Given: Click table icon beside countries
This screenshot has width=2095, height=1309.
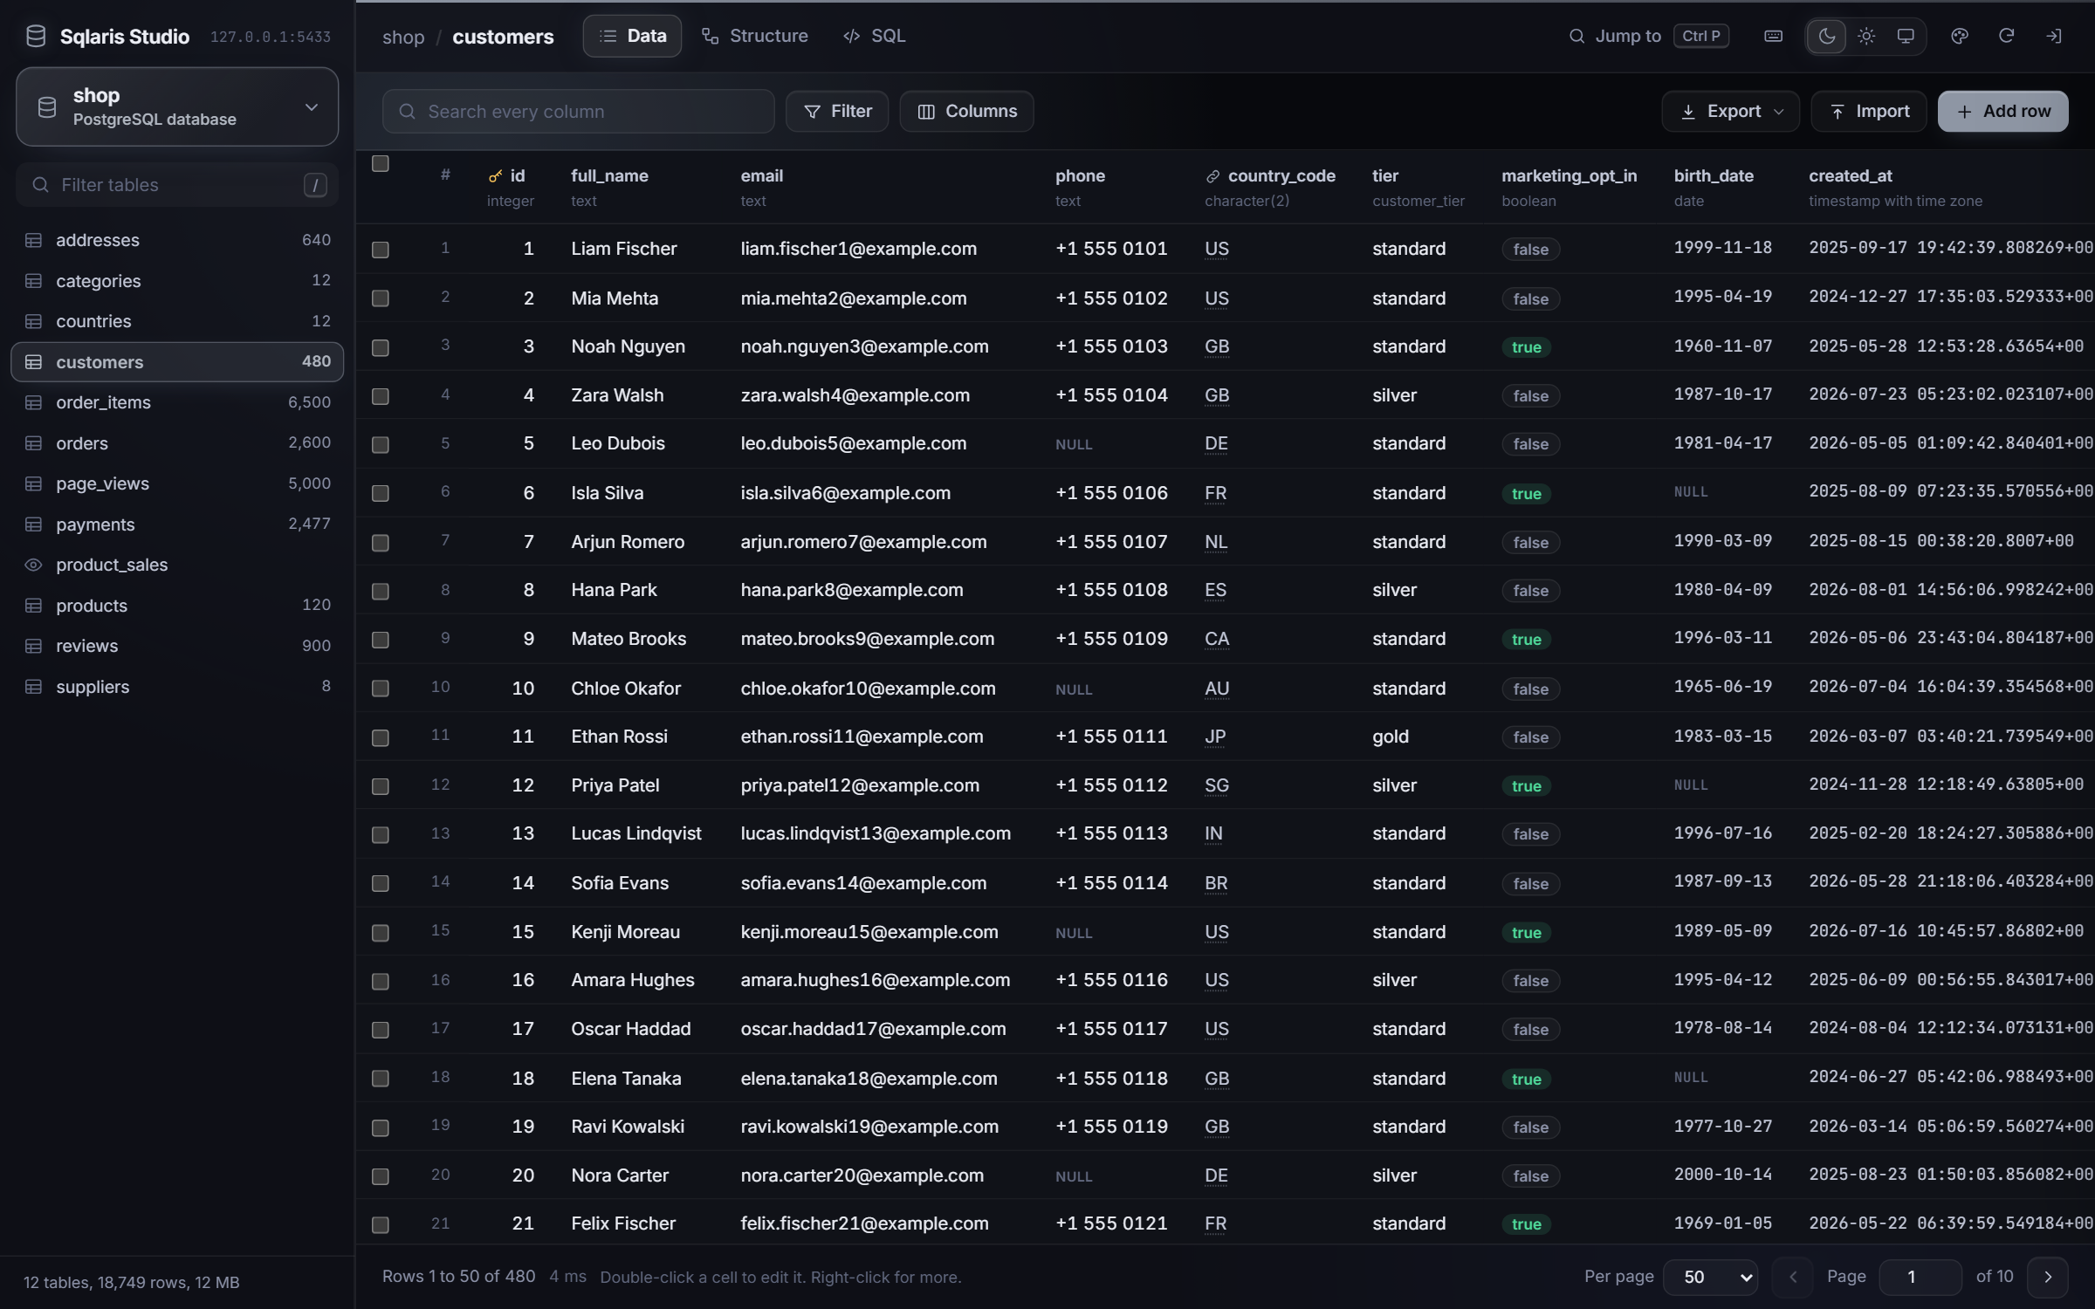Looking at the screenshot, I should (x=34, y=321).
